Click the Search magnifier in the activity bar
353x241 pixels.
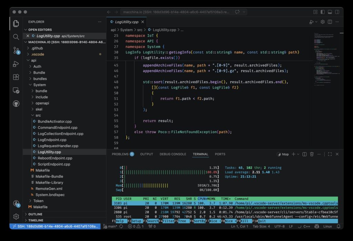16,36
